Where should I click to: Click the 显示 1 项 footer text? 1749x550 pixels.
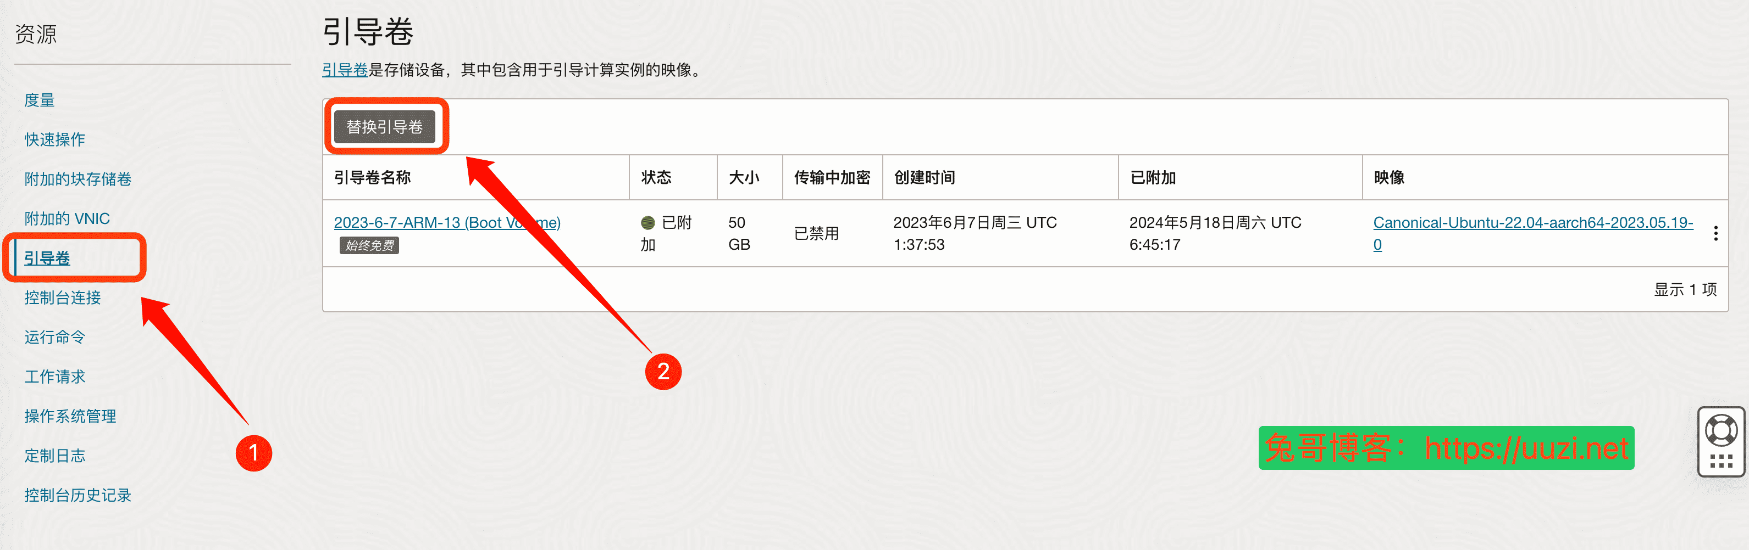(1685, 290)
